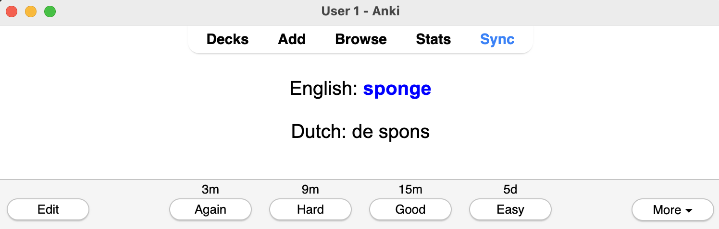Click the 15m interval label above Good

point(410,190)
